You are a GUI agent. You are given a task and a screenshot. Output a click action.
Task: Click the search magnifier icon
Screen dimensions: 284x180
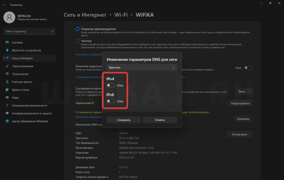pos(52,31)
